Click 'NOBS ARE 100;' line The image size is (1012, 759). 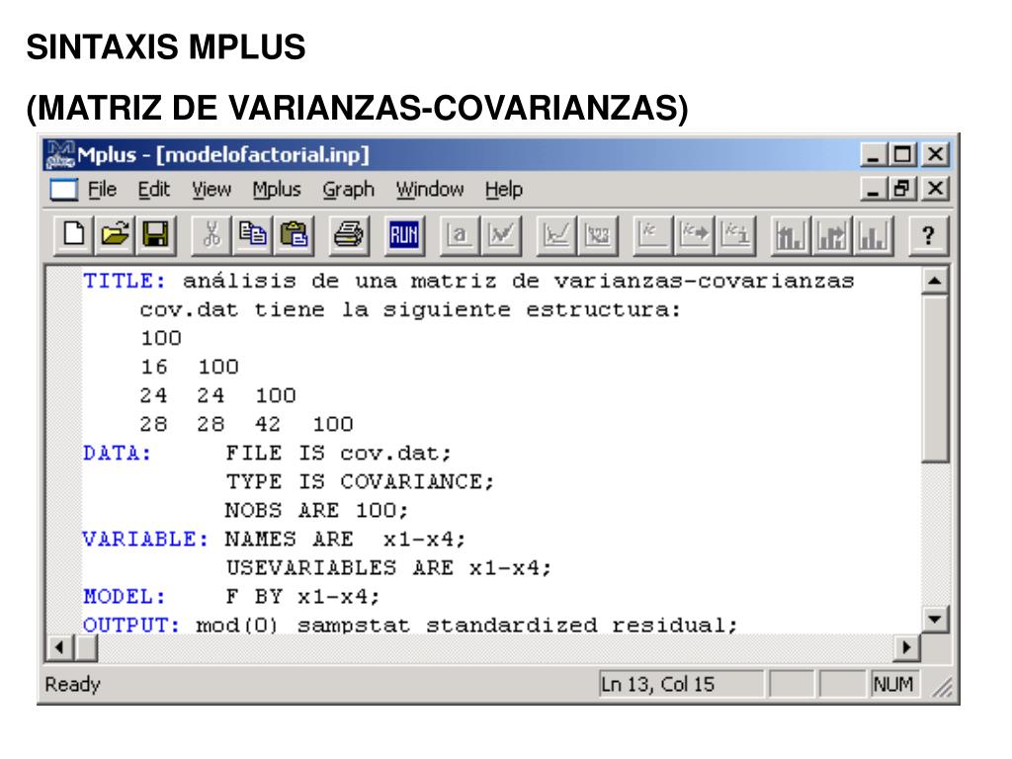(x=317, y=511)
